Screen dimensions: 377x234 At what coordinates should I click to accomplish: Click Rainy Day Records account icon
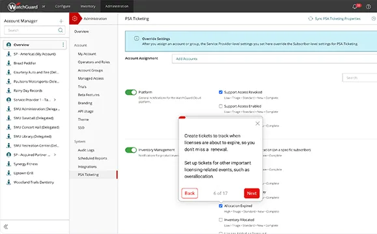tap(8, 91)
